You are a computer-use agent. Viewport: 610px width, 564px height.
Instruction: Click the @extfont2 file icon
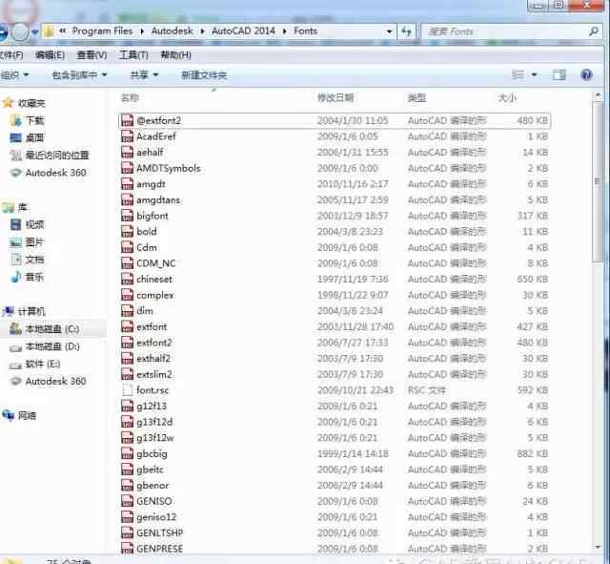point(127,120)
